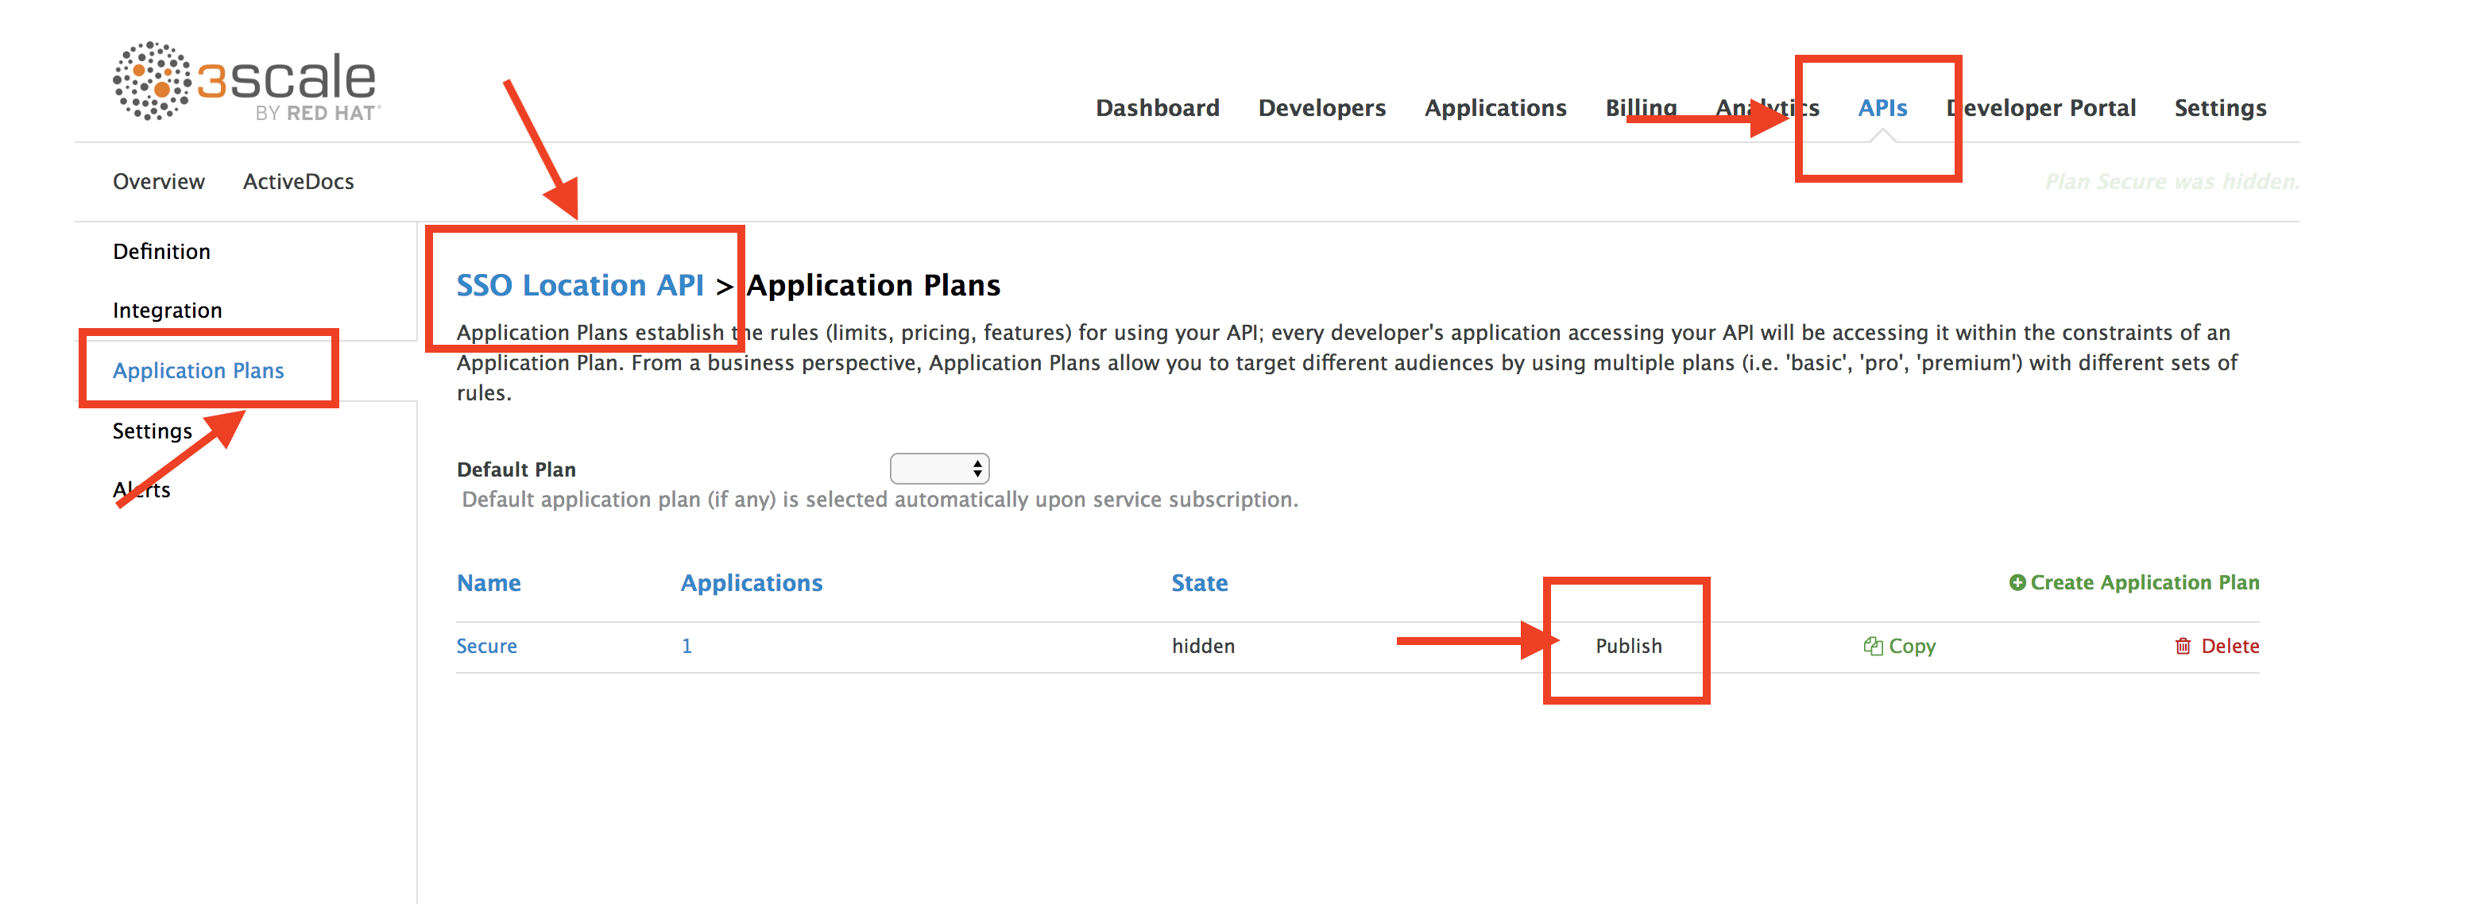2487x904 pixels.
Task: Open the Applications menu item
Action: click(1495, 108)
